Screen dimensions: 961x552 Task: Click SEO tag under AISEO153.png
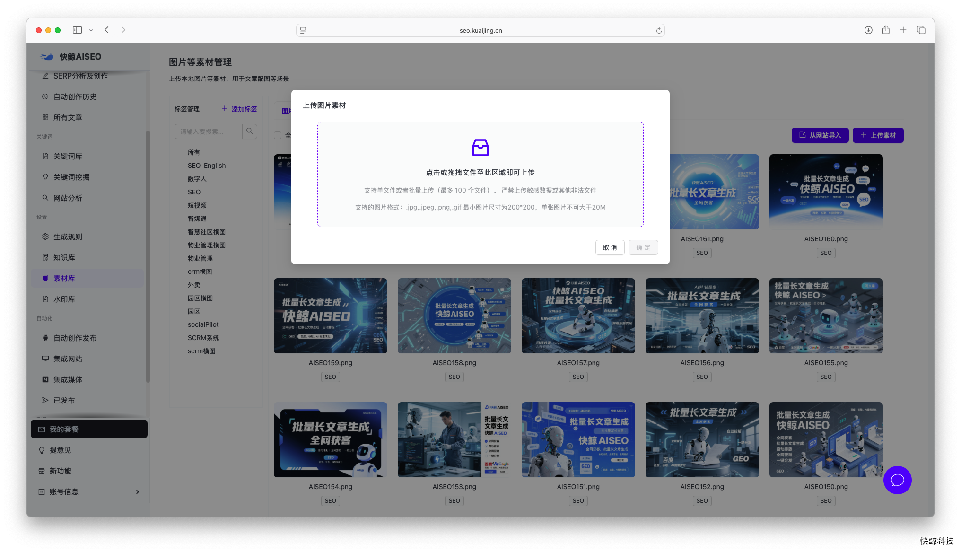454,501
